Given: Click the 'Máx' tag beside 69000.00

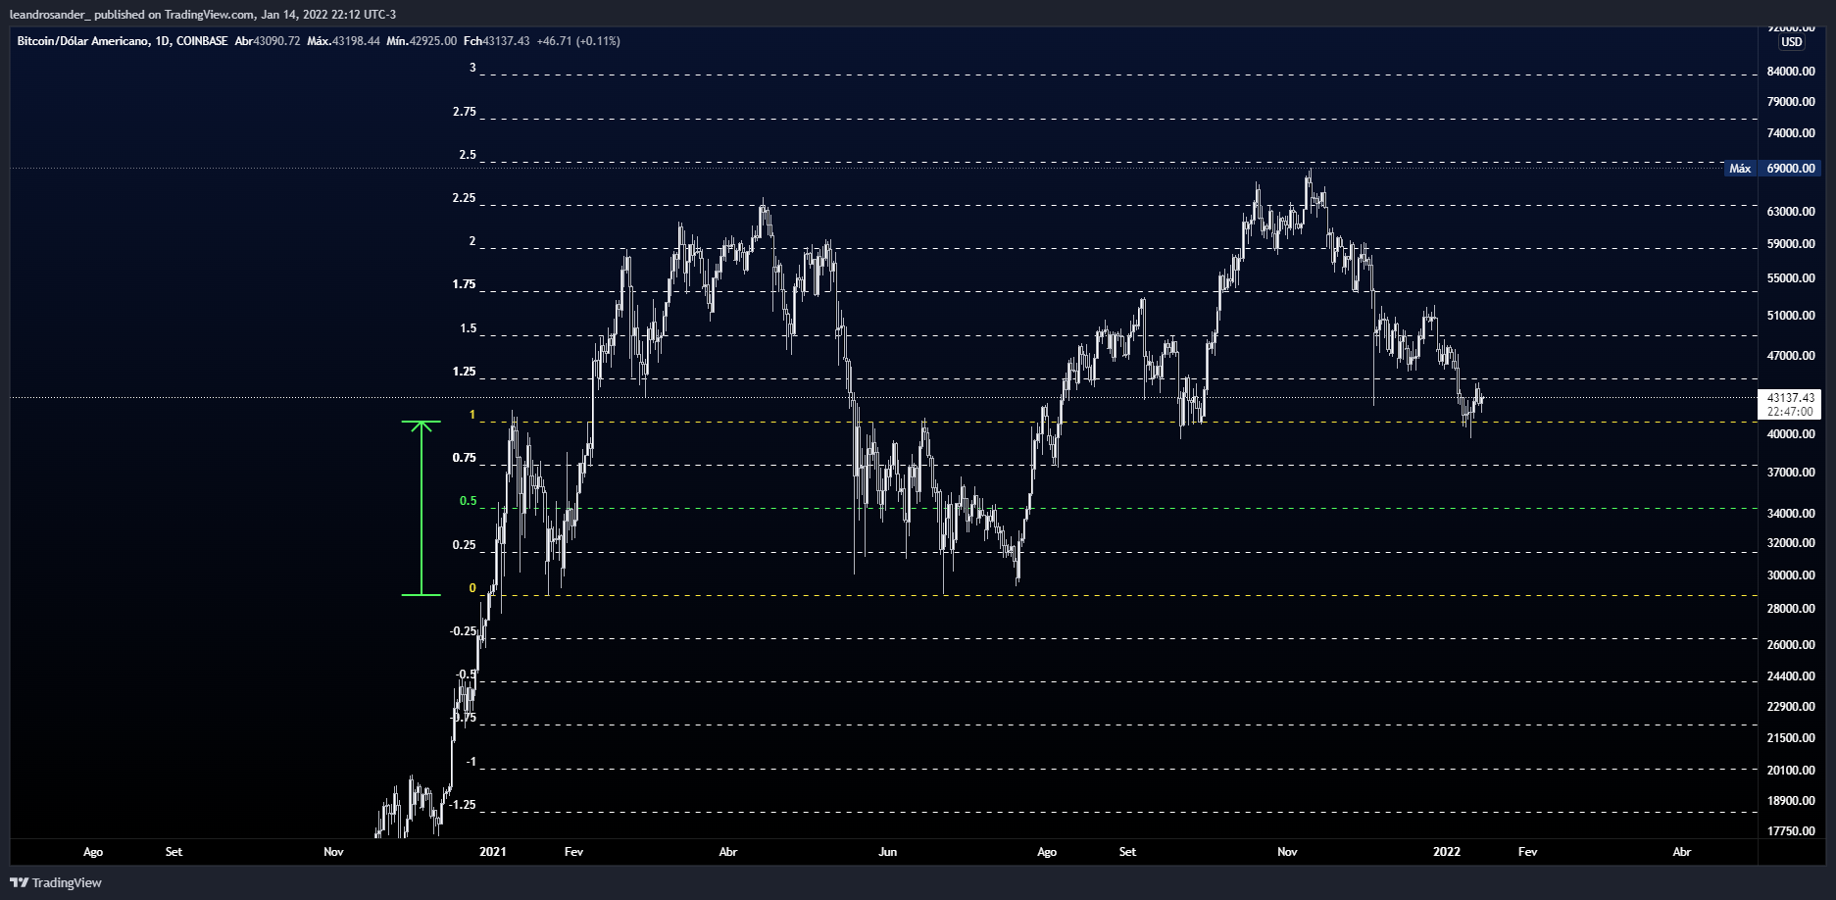Looking at the screenshot, I should [x=1740, y=169].
